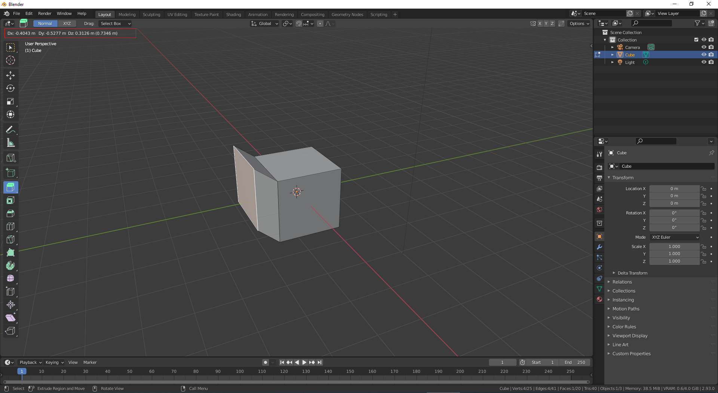Expand the Delta Transform panel
The image size is (718, 393).
point(632,273)
